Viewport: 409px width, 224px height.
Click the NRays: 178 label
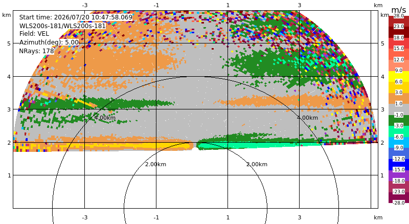tap(36, 51)
